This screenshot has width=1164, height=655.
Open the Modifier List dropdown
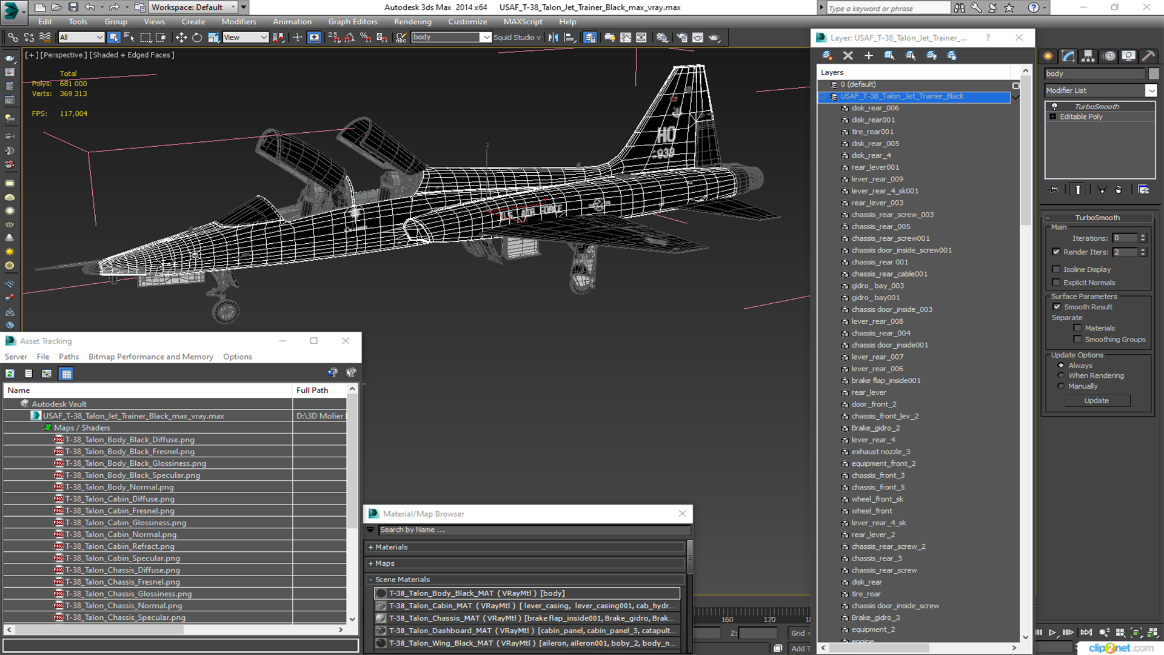coord(1151,90)
